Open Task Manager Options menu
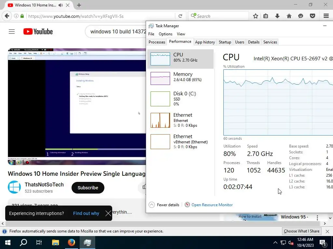Screen dimensions: 333x249 tap(166, 34)
